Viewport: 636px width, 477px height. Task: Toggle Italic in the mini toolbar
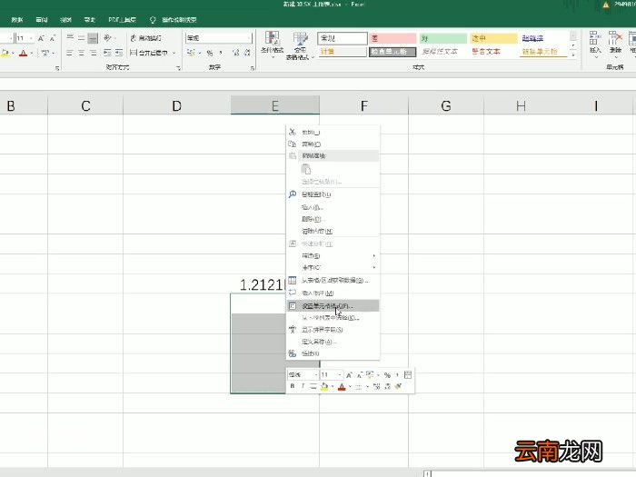[x=303, y=386]
